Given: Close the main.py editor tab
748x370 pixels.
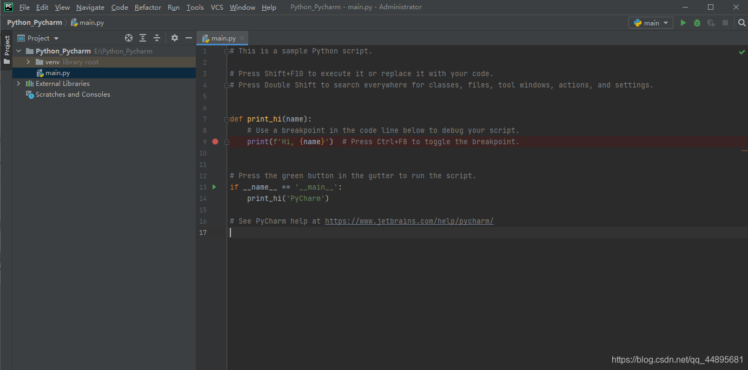Looking at the screenshot, I should click(x=242, y=38).
